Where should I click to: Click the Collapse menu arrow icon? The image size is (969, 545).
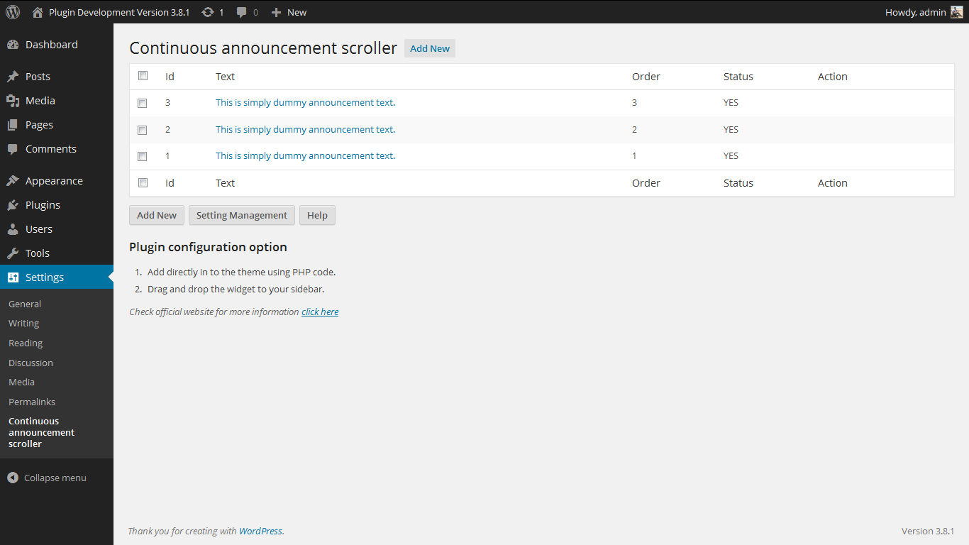click(x=13, y=478)
